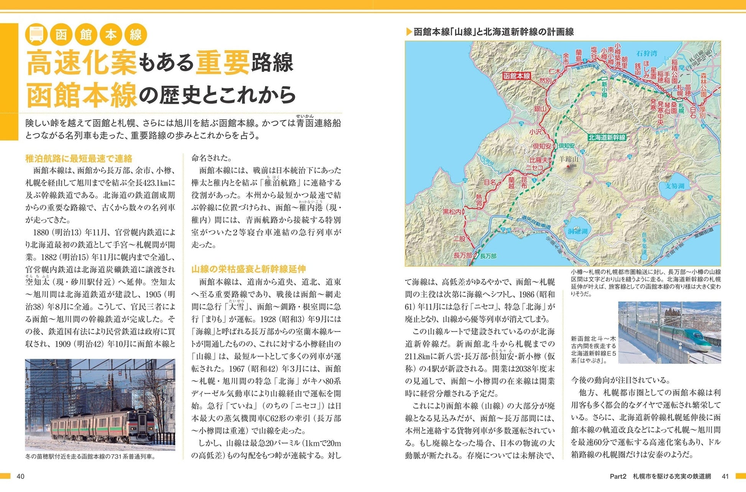
Task: Click the footer Part2 札幌市を駆ける充実の鉄道網
Action: pos(661,476)
